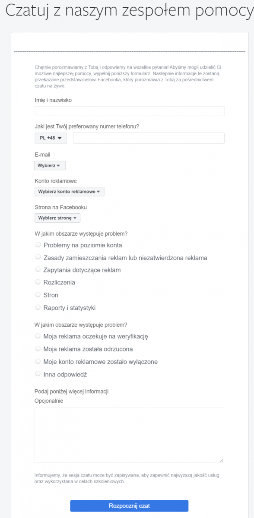Click the Rozpocznij czat button

point(128,506)
